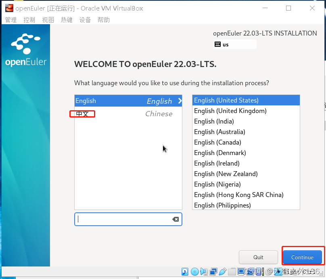Select English (Ireland) locale
This screenshot has height=279, width=326.
coord(246,164)
